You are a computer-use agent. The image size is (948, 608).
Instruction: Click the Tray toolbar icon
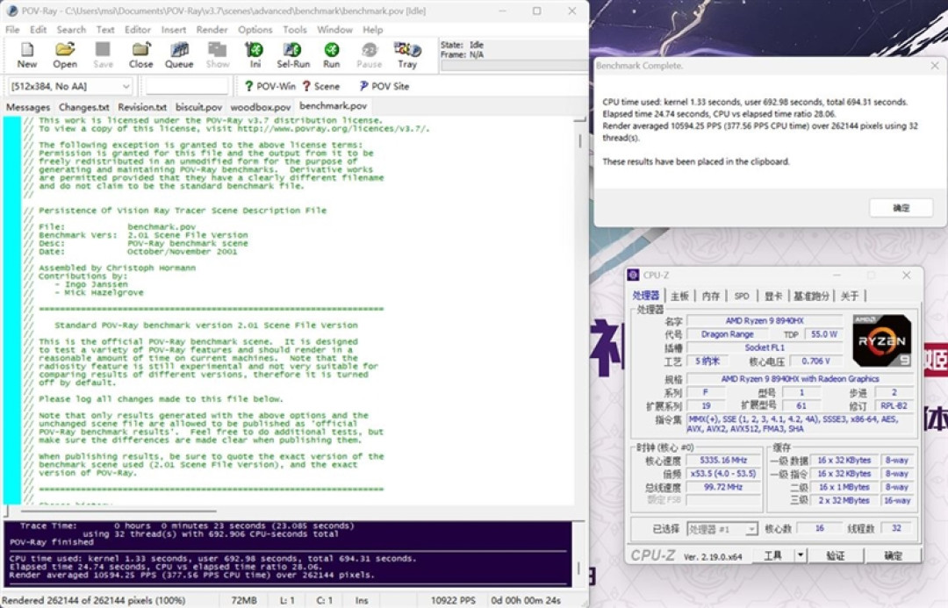407,55
